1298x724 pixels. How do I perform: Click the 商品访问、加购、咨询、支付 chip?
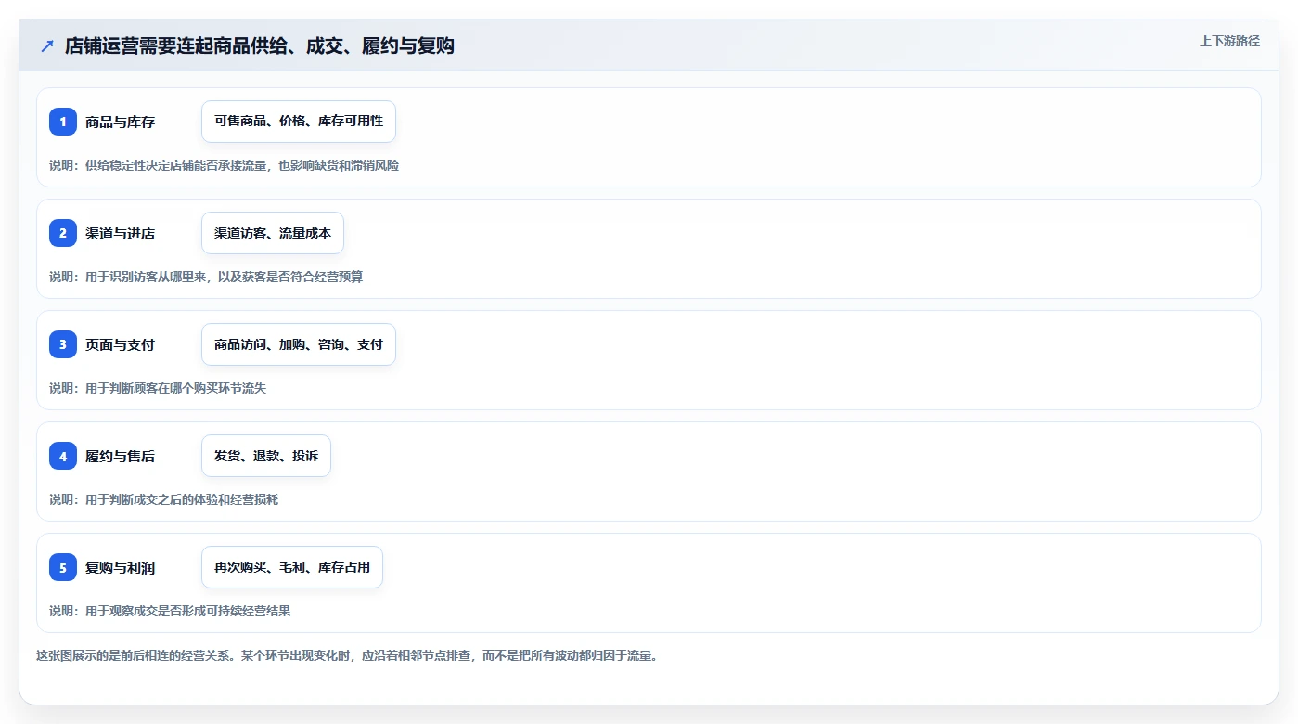[x=299, y=344]
